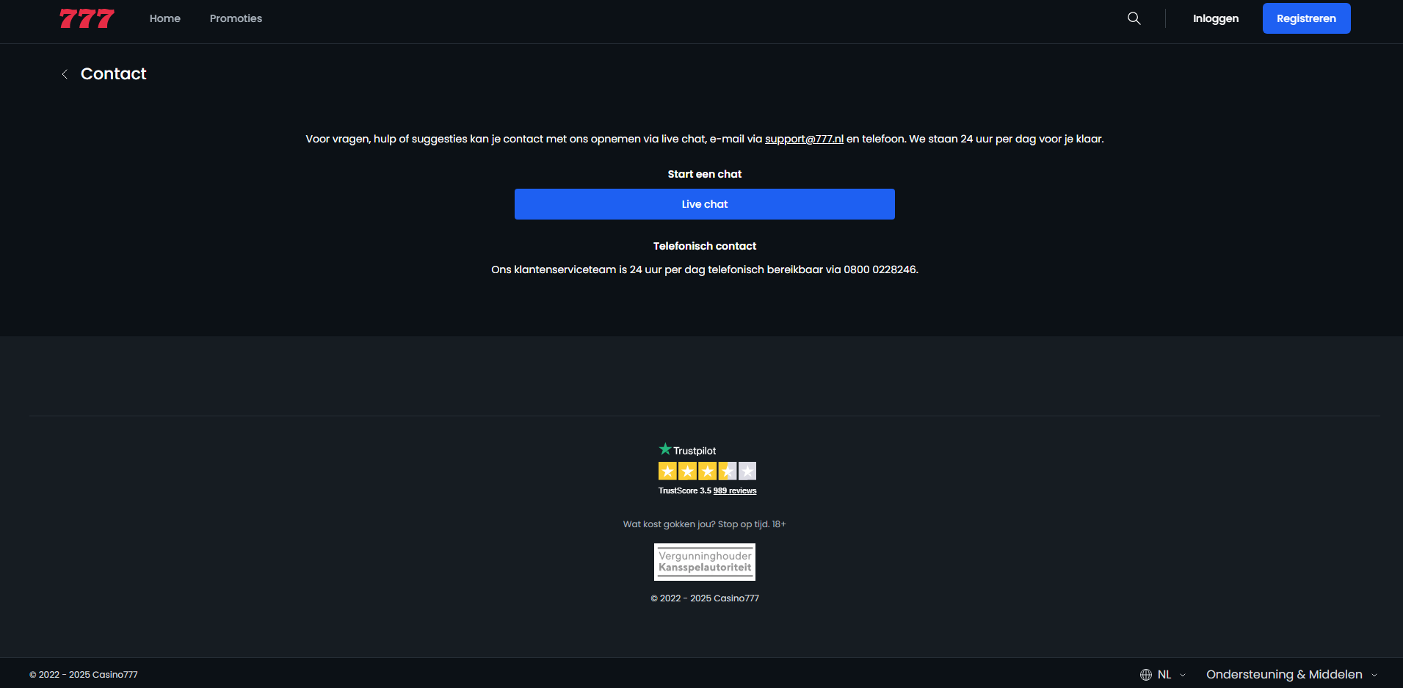Click the 777 casino logo

(87, 18)
